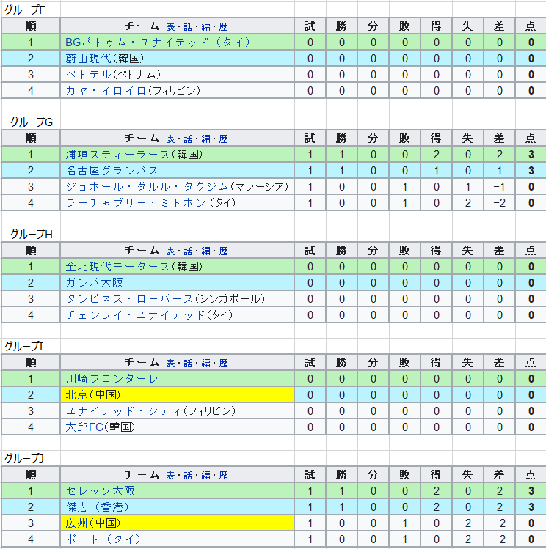This screenshot has height=549, width=546.
Task: Select rank 4 cell in ポート row
Action: click(31, 539)
